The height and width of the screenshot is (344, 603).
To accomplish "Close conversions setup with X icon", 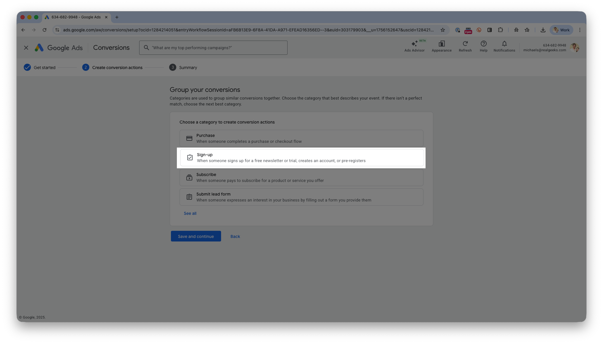I will click(x=26, y=48).
